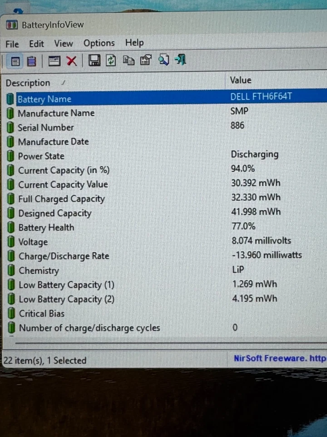Sort by the Value column header
This screenshot has width=327, height=437.
pyautogui.click(x=276, y=80)
